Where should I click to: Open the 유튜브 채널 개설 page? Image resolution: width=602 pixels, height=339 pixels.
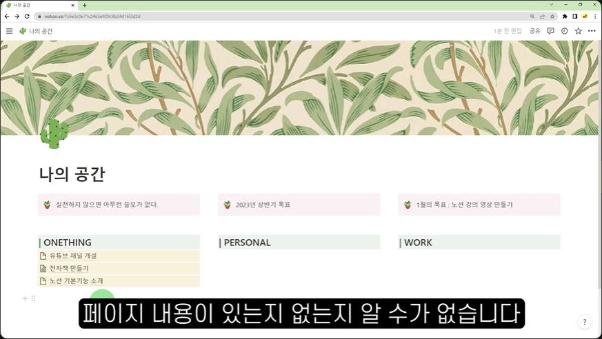[119, 256]
